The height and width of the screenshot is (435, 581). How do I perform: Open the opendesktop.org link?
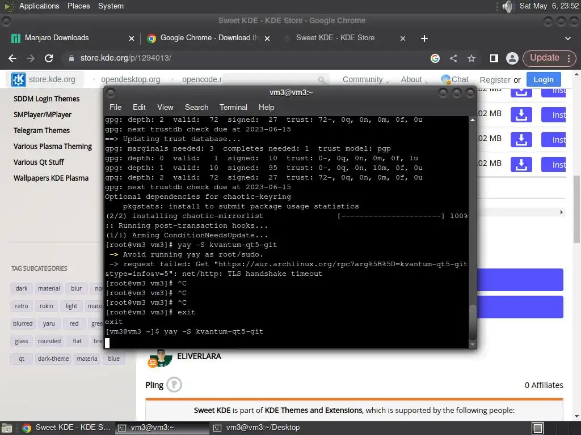(x=130, y=79)
